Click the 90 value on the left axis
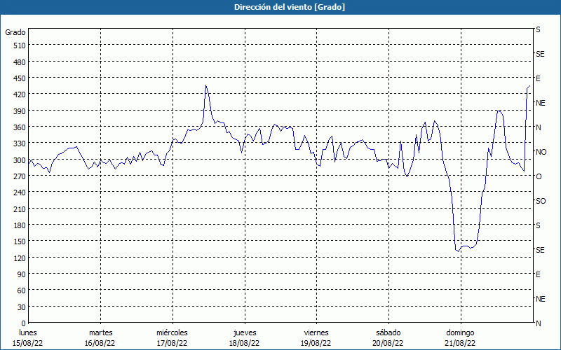The width and height of the screenshot is (561, 350). tap(22, 274)
